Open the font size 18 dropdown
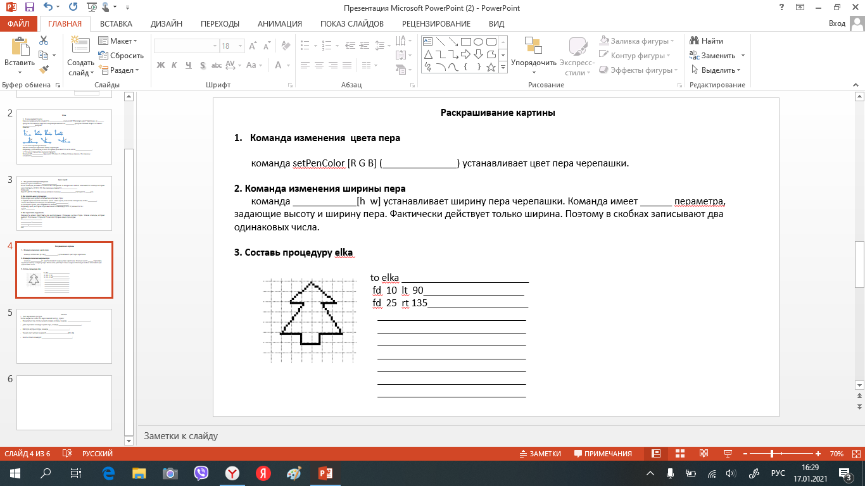The height and width of the screenshot is (486, 865). [241, 46]
